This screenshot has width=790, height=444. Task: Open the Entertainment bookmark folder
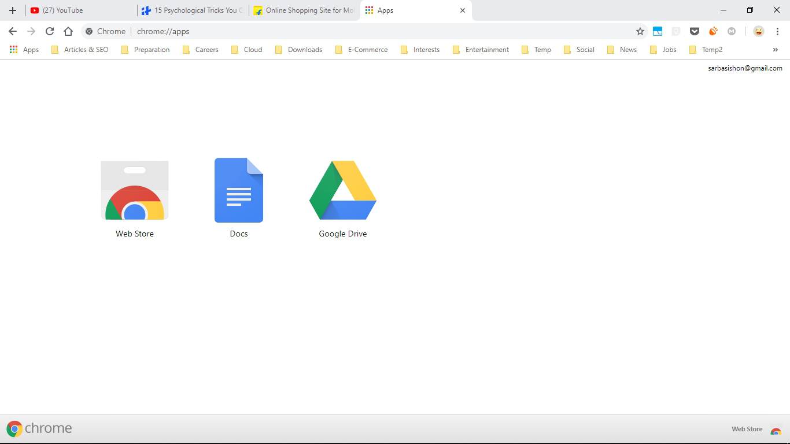[x=481, y=50]
